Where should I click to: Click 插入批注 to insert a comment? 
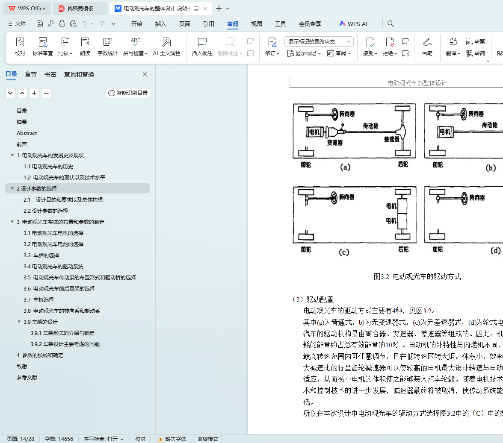tap(202, 47)
